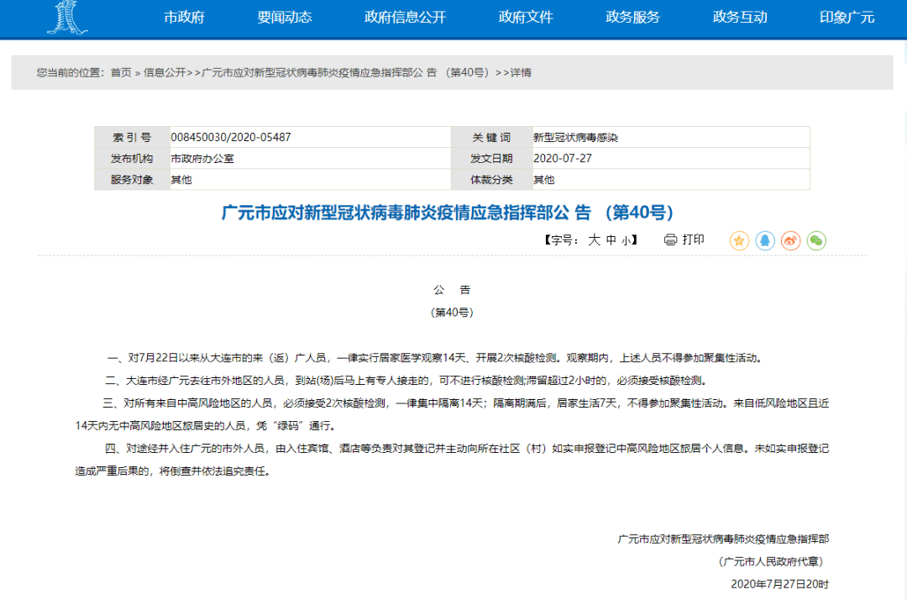Screen dimensions: 907x600
Task: Click signature 广元市应对新型冠状病毒肺炎疫情应急指挥部
Action: (723, 539)
